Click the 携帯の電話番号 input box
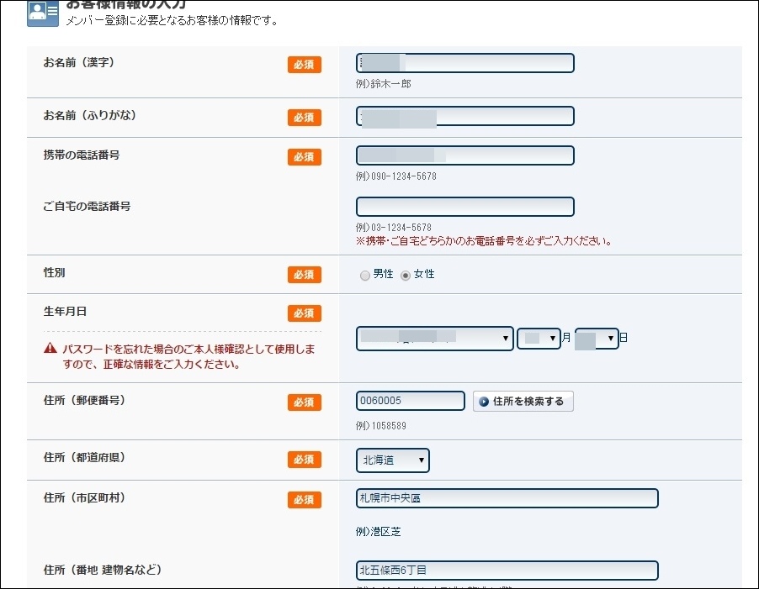 tap(465, 155)
